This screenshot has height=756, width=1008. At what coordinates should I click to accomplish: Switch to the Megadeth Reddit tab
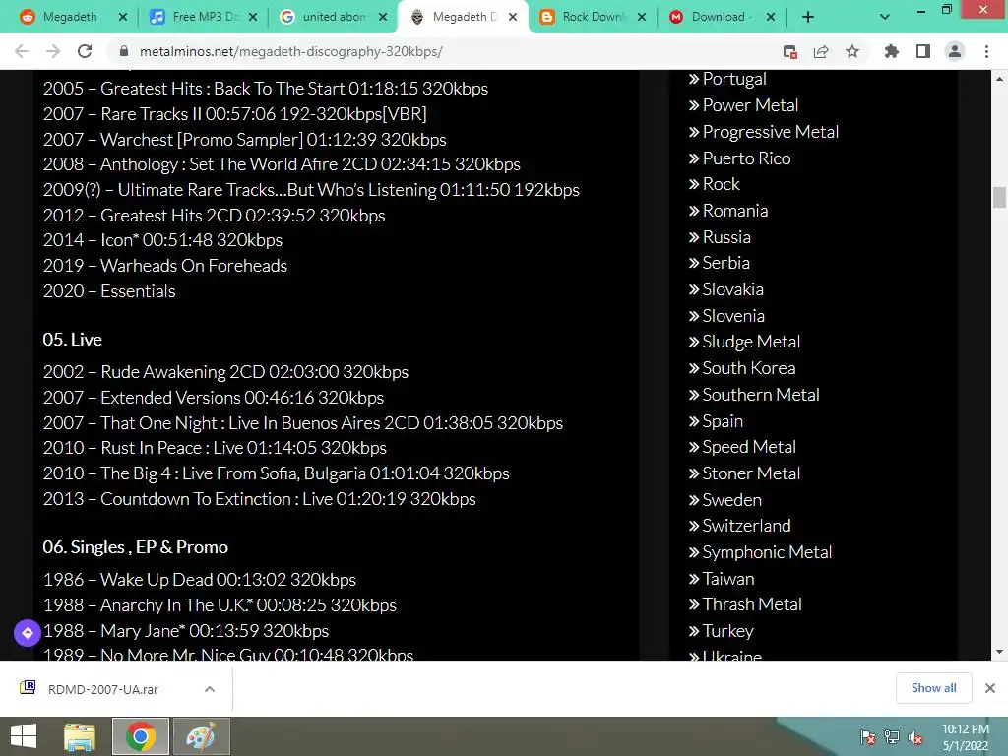[70, 17]
